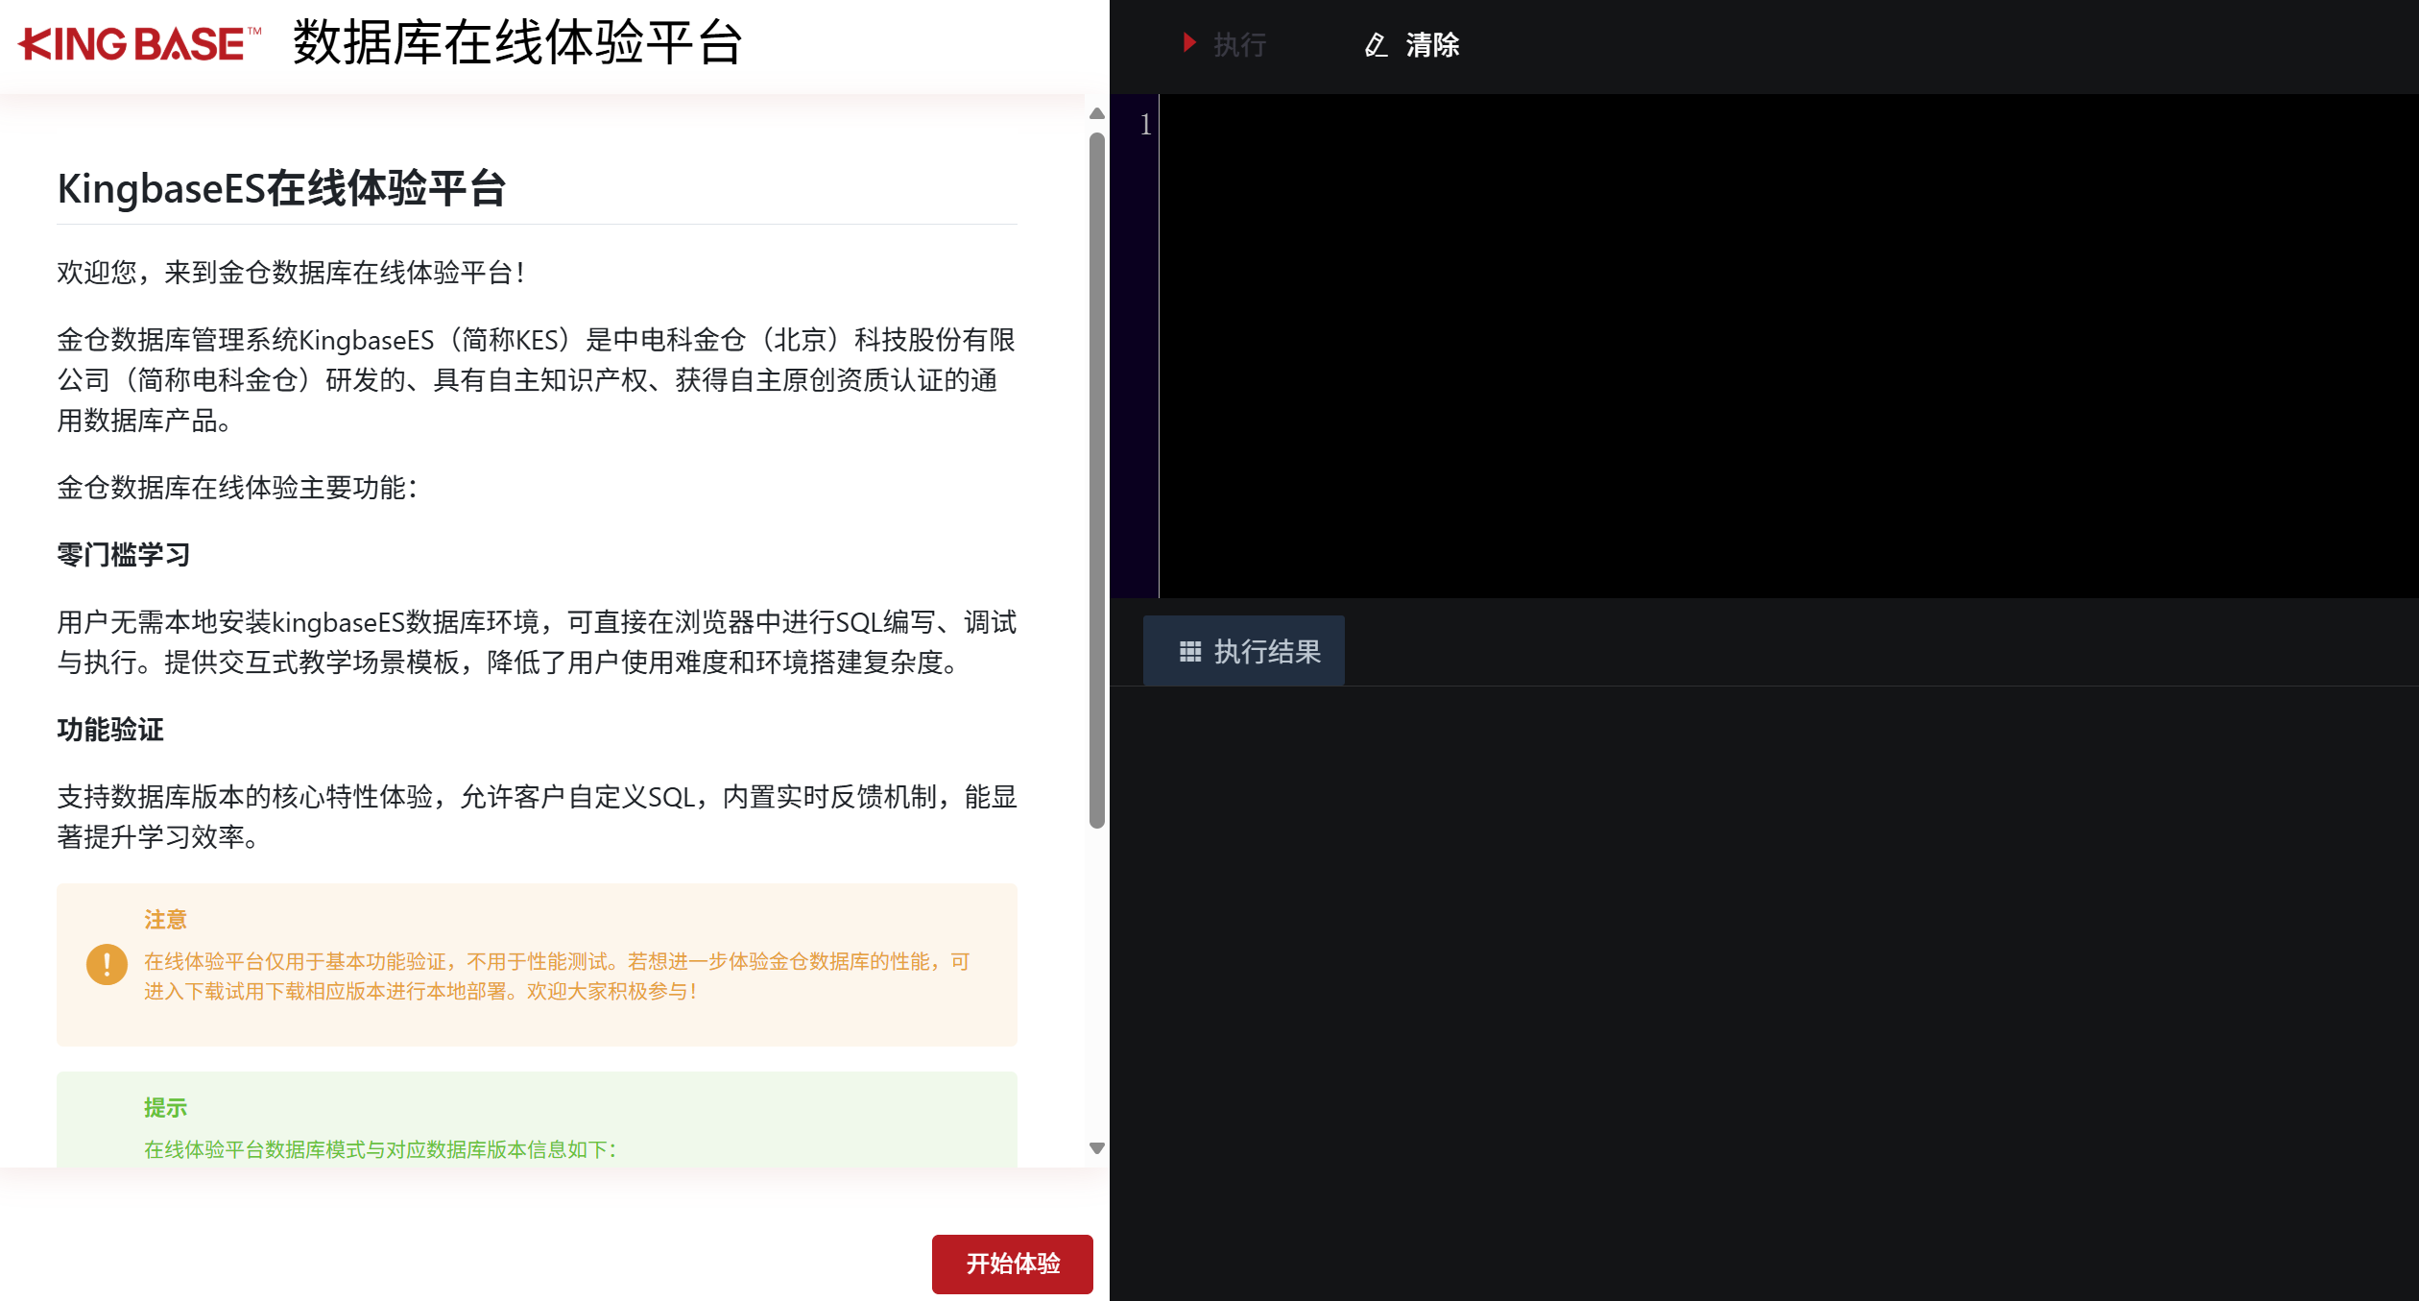
Task: Click the 数据库在线体验平台 header title
Action: 518,43
